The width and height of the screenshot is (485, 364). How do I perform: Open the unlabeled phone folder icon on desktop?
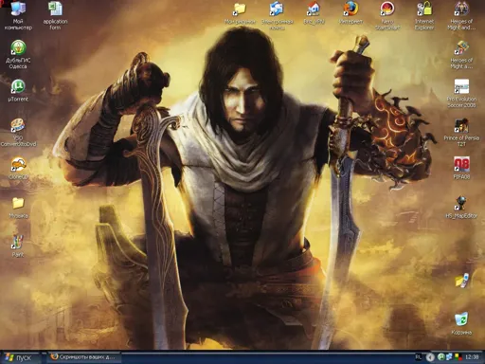tap(462, 281)
